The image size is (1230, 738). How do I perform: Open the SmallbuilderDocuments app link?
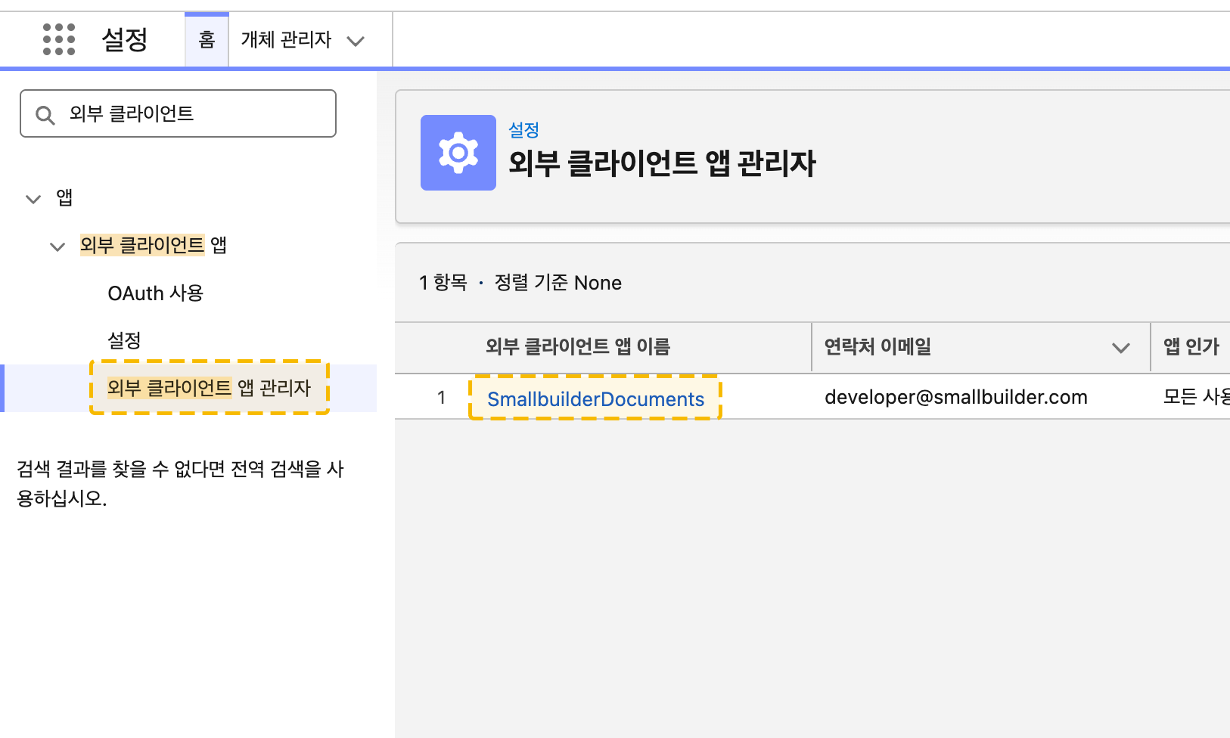pos(596,398)
